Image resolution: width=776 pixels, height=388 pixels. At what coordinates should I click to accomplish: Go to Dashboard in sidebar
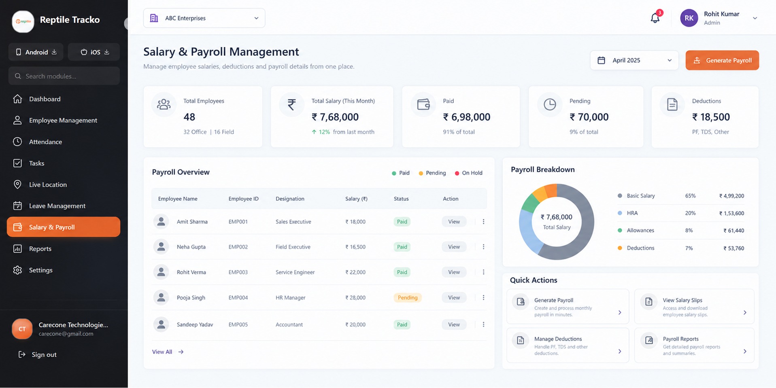[x=64, y=99]
